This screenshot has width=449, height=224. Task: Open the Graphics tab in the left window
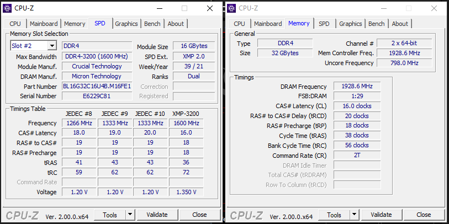click(x=126, y=24)
